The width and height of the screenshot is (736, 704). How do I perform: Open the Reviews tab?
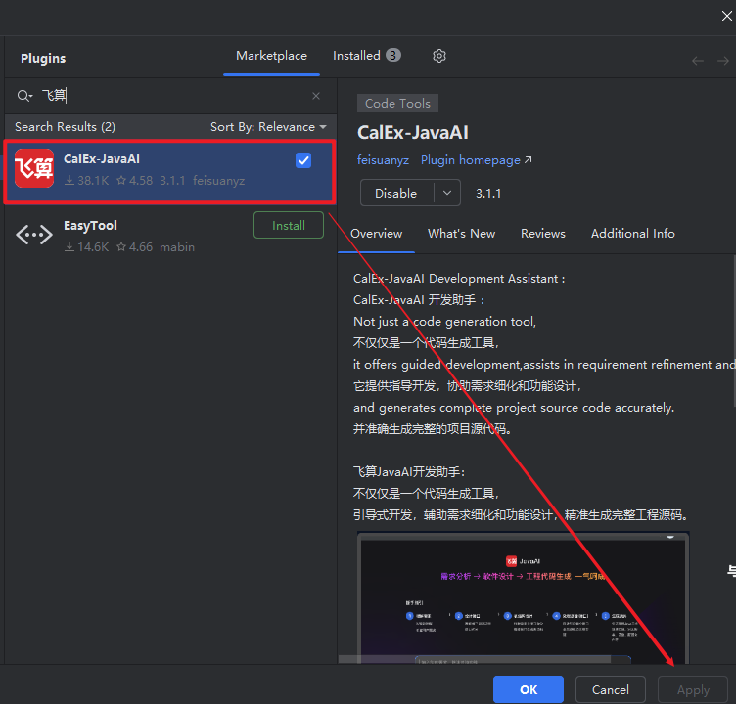542,233
